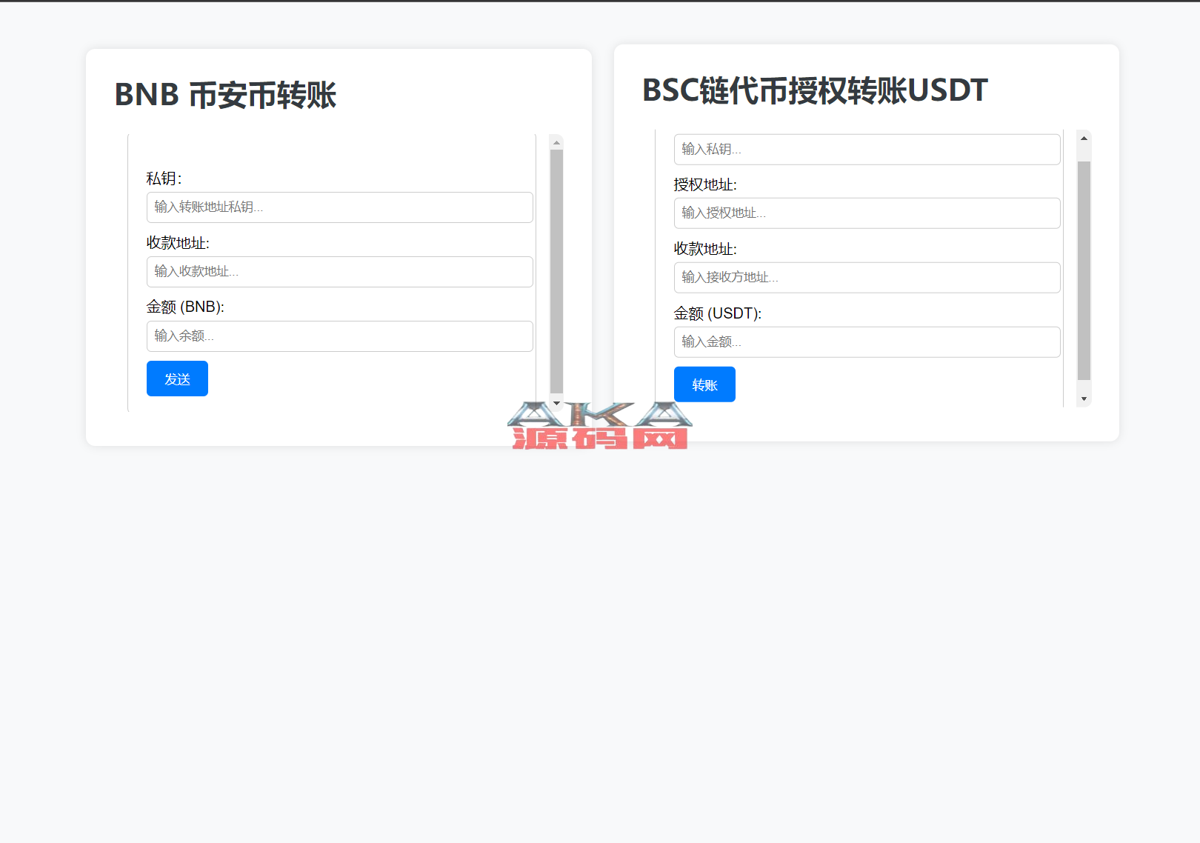The height and width of the screenshot is (843, 1200).
Task: Focus the 输入授权地址 input field
Action: [867, 213]
